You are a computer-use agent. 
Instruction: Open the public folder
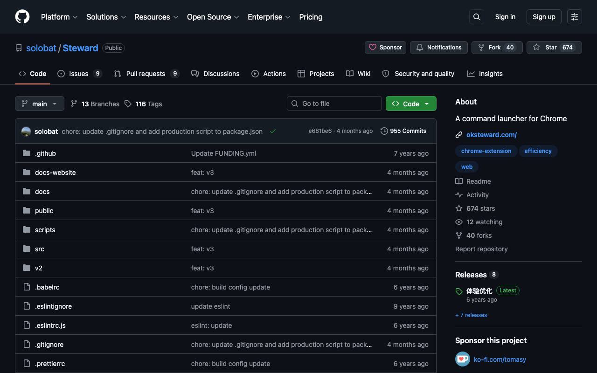pos(44,211)
